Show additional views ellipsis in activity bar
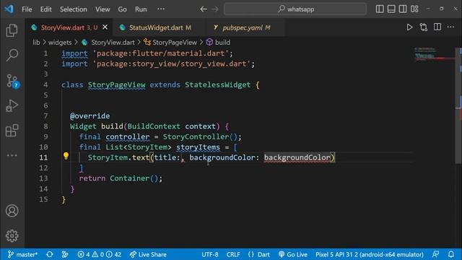 (x=12, y=155)
